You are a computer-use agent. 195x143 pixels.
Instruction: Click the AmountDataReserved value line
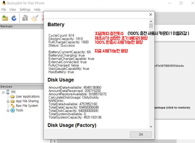point(75,91)
